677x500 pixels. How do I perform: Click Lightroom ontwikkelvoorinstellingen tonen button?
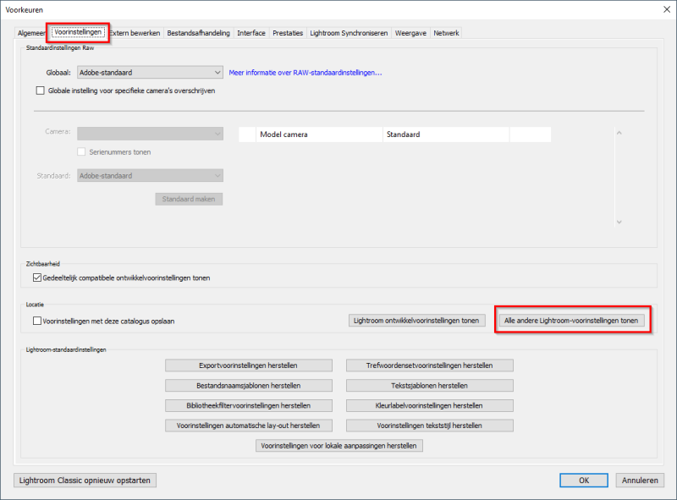(416, 321)
